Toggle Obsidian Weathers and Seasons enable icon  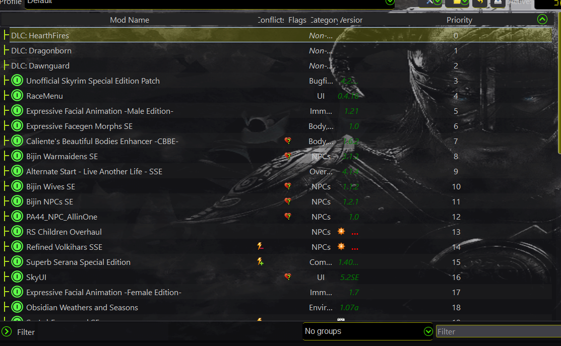[x=17, y=307]
